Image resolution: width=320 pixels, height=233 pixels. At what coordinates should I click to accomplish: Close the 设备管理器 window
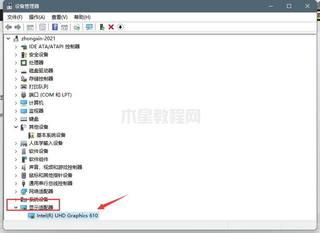[308, 6]
